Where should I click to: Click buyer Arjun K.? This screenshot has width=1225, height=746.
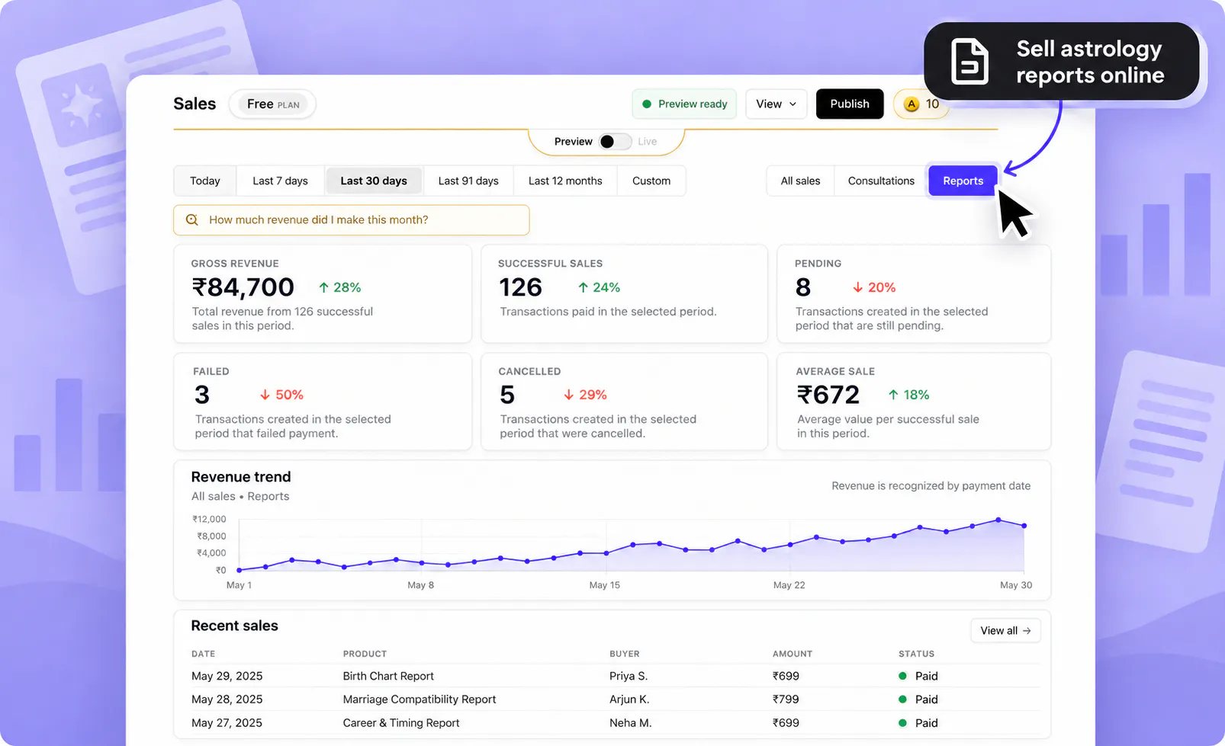click(x=629, y=700)
